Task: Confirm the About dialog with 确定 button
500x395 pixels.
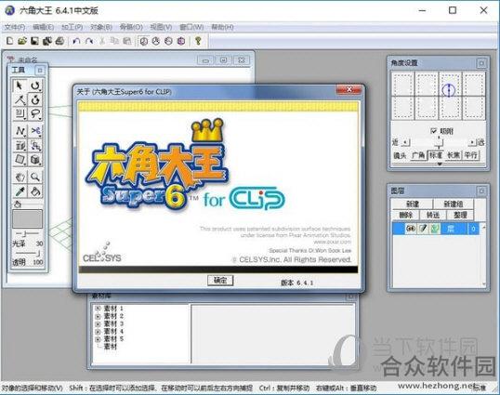Action: coord(220,281)
